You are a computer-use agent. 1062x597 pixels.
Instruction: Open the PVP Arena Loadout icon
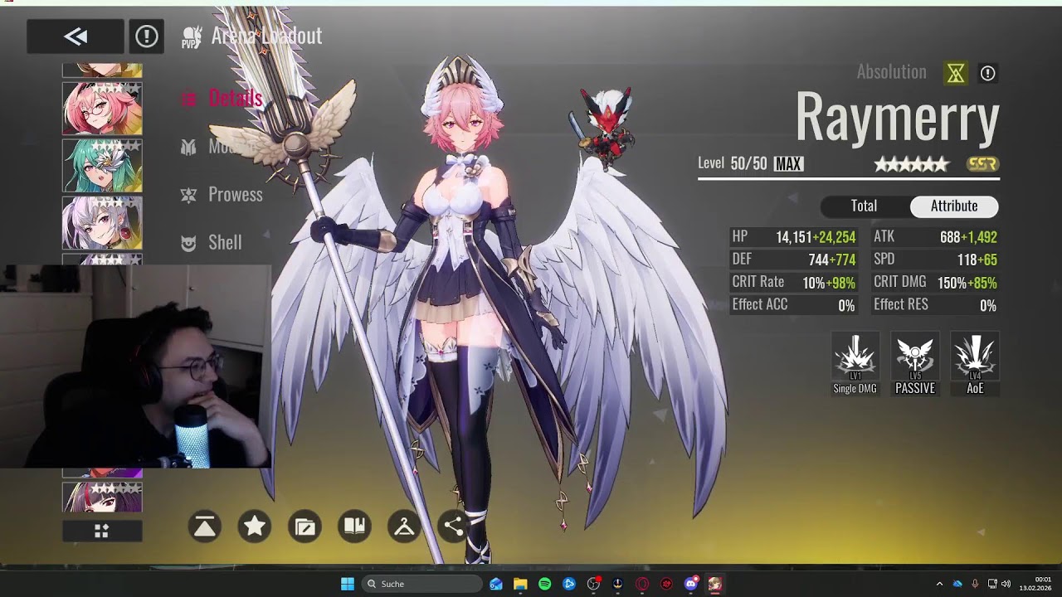[x=192, y=36]
